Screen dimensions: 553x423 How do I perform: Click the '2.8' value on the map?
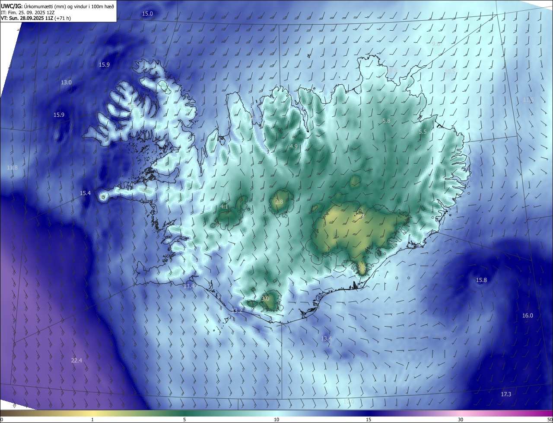click(279, 202)
